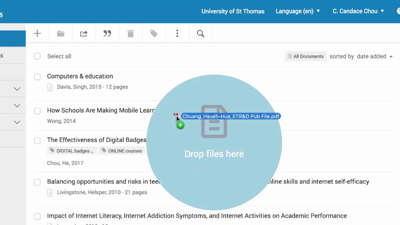The image size is (400, 225).
Task: Expand the C. Candace Chou account menu
Action: coord(358,11)
